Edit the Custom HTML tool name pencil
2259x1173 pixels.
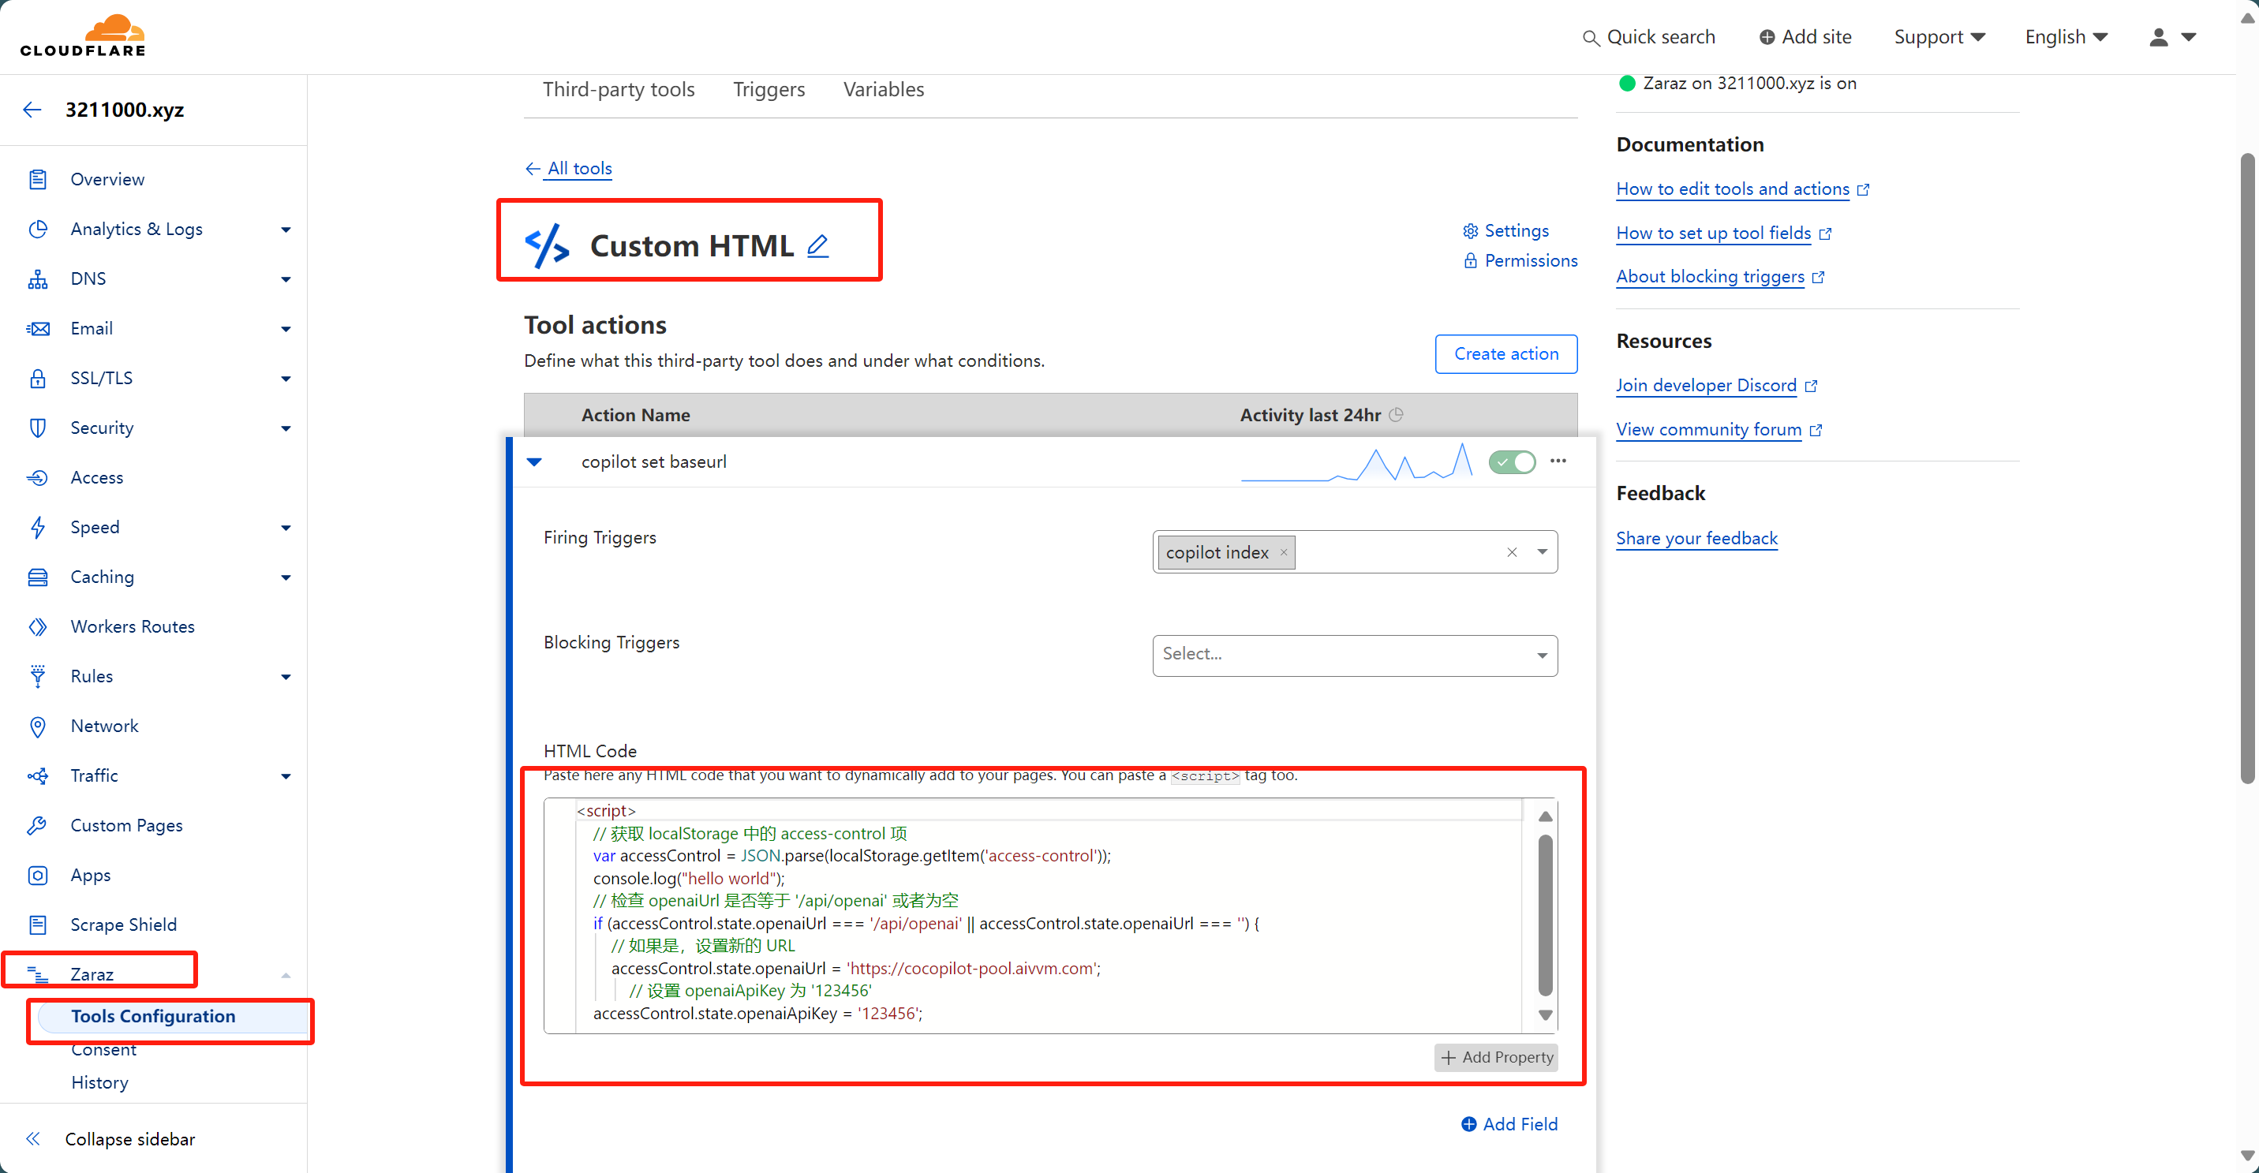click(817, 245)
